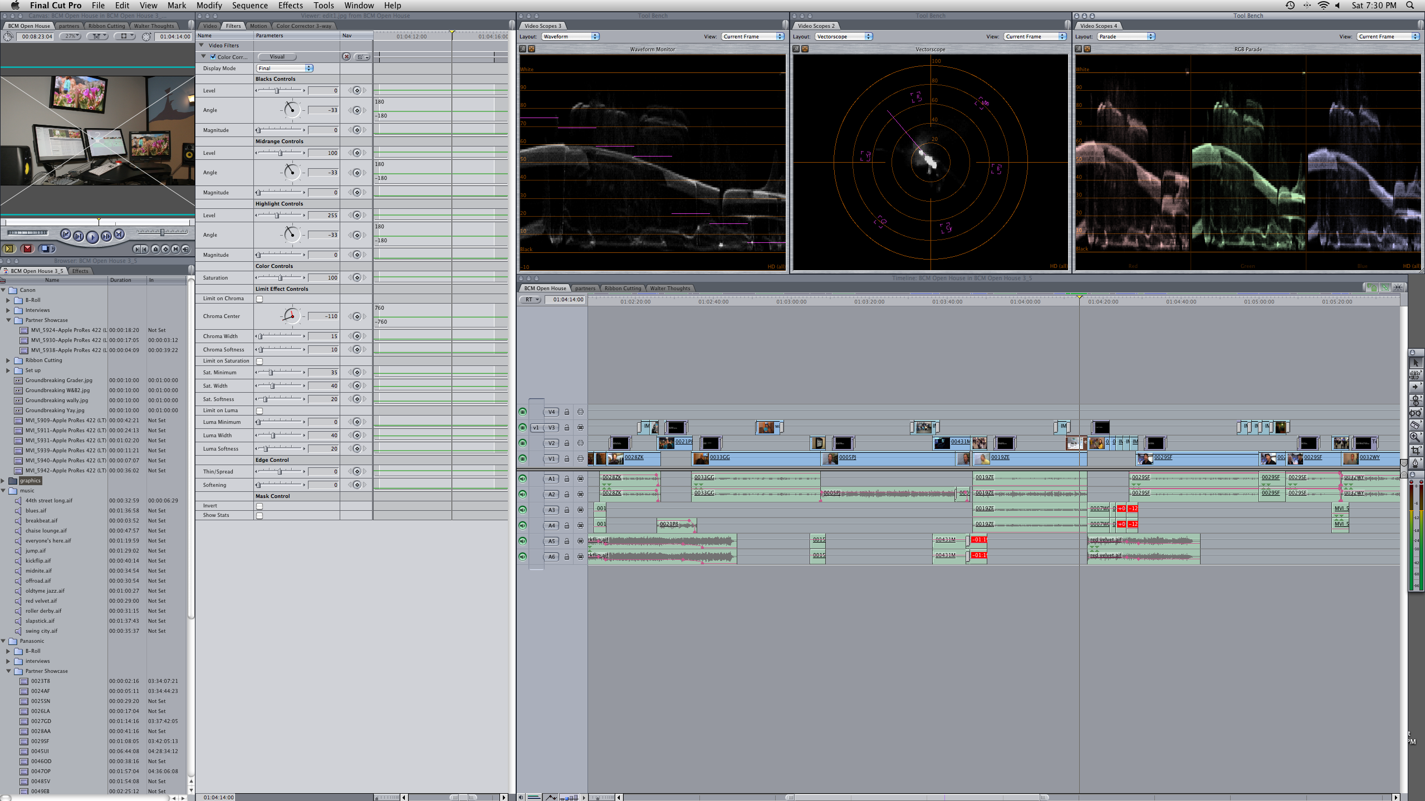
Task: Switch to the Motion tab
Action: (x=258, y=26)
